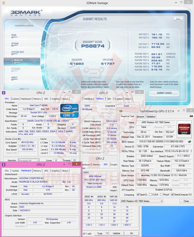
Task: Switch to the Validation tab in GPU-Z
Action: coord(151,117)
